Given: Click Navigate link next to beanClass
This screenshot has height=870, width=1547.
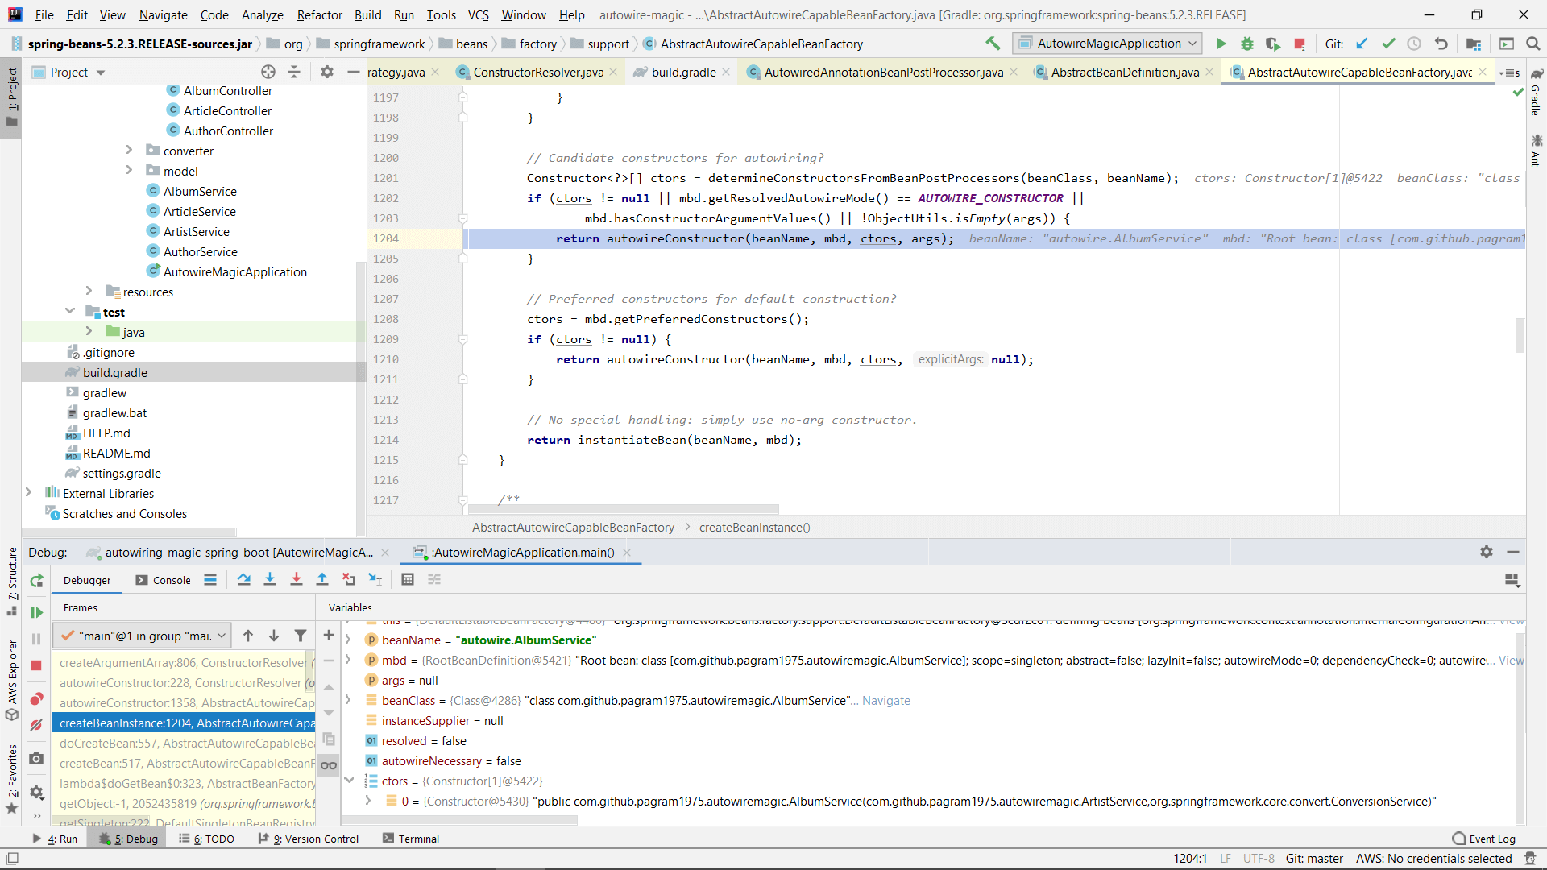Looking at the screenshot, I should click(x=885, y=701).
